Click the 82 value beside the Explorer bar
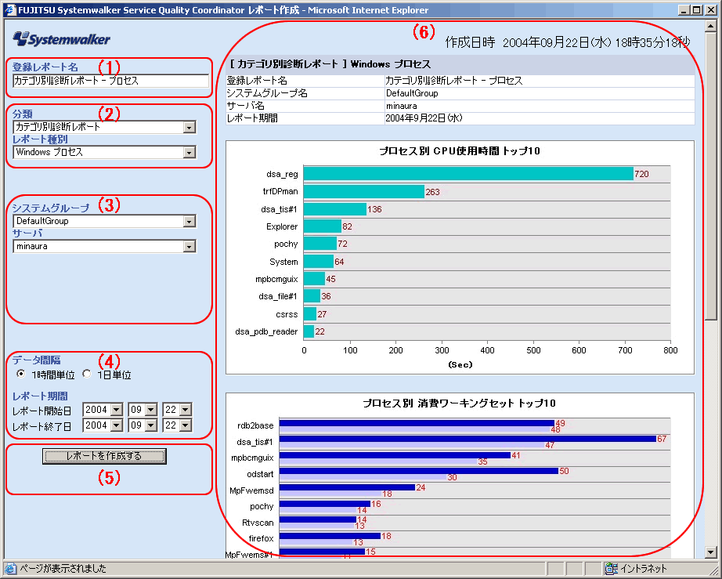Screen dimensions: 722x579 click(347, 226)
